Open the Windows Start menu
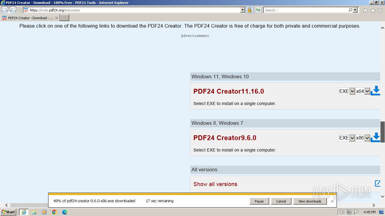This screenshot has width=385, height=216. pos(8,212)
